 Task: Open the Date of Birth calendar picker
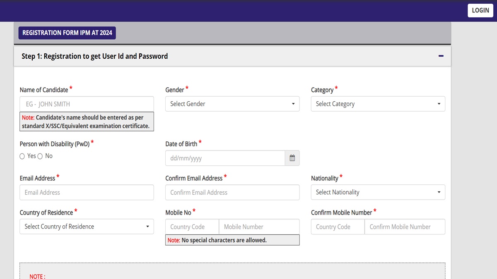[292, 158]
